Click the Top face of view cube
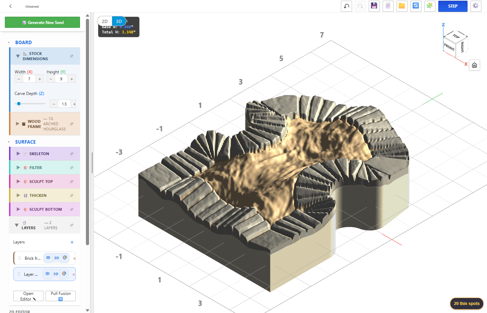The width and height of the screenshot is (487, 313). pos(456,36)
